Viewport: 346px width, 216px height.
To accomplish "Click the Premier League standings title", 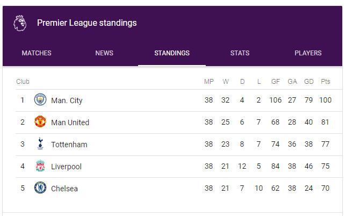I will [86, 23].
